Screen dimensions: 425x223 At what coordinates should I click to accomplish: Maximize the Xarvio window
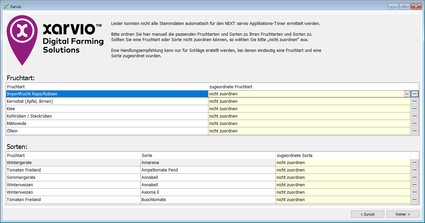(x=404, y=6)
